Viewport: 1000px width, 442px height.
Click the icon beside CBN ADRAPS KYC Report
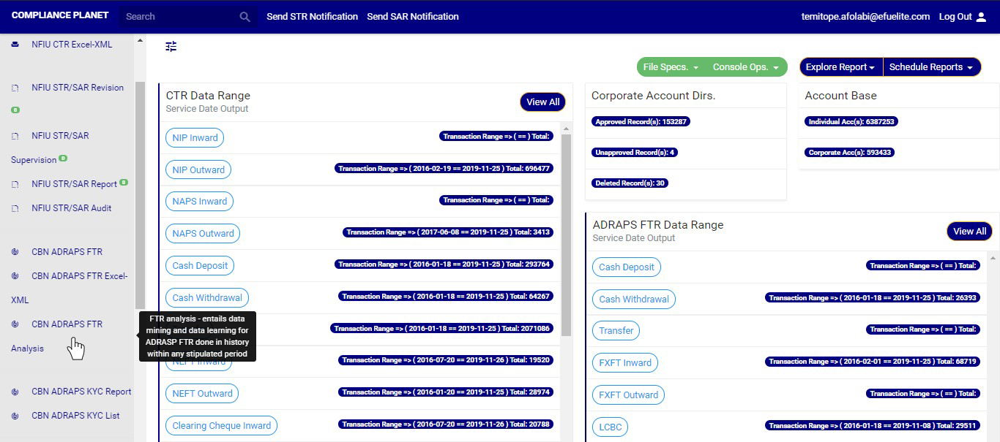pyautogui.click(x=15, y=392)
